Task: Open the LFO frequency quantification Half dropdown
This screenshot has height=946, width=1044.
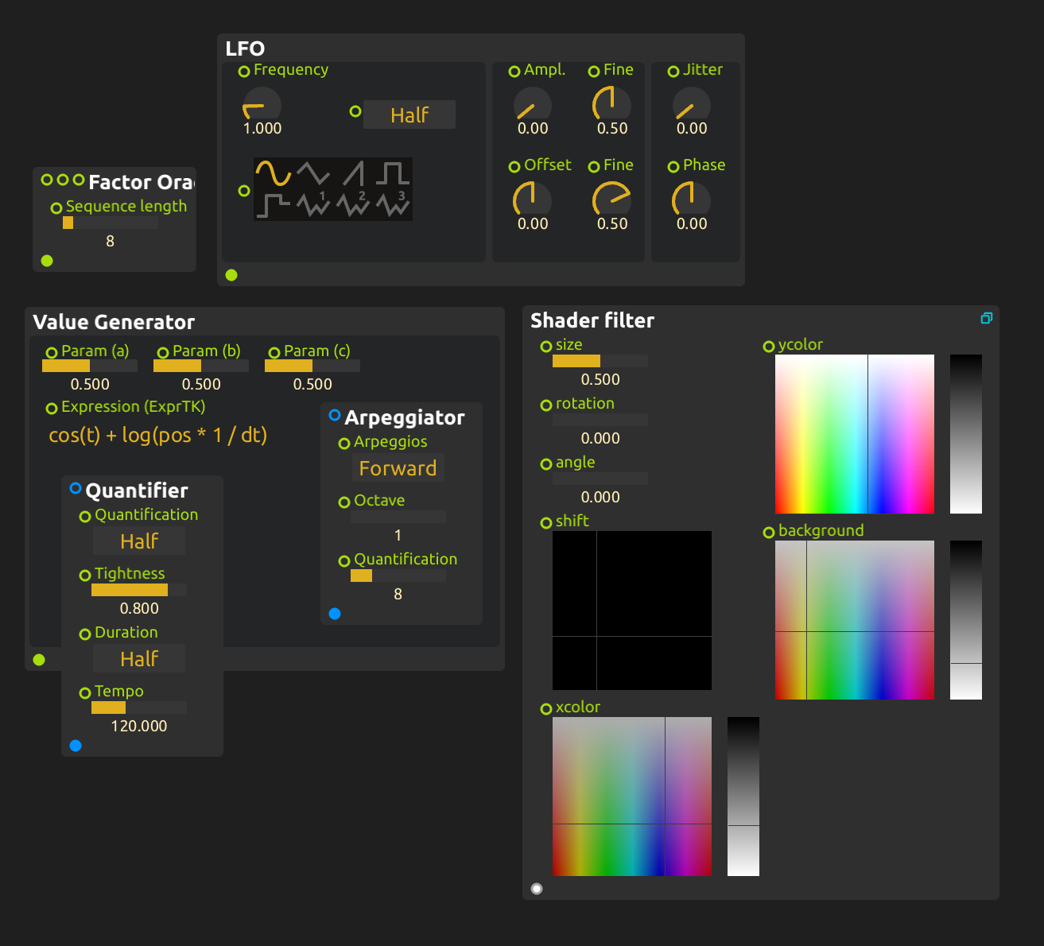Action: 409,115
